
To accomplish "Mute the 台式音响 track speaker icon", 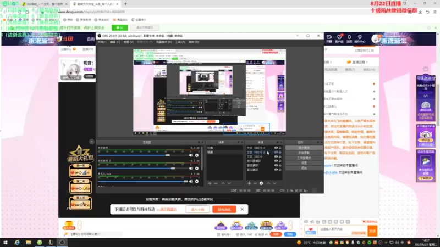I will 191,155.
